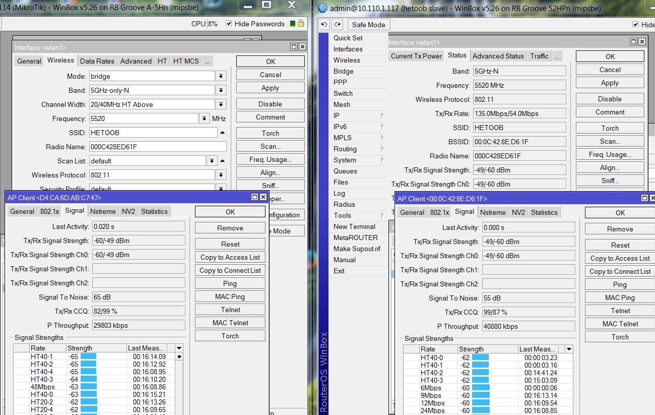The width and height of the screenshot is (655, 415).
Task: Click the Safe Mode button
Action: click(x=369, y=25)
